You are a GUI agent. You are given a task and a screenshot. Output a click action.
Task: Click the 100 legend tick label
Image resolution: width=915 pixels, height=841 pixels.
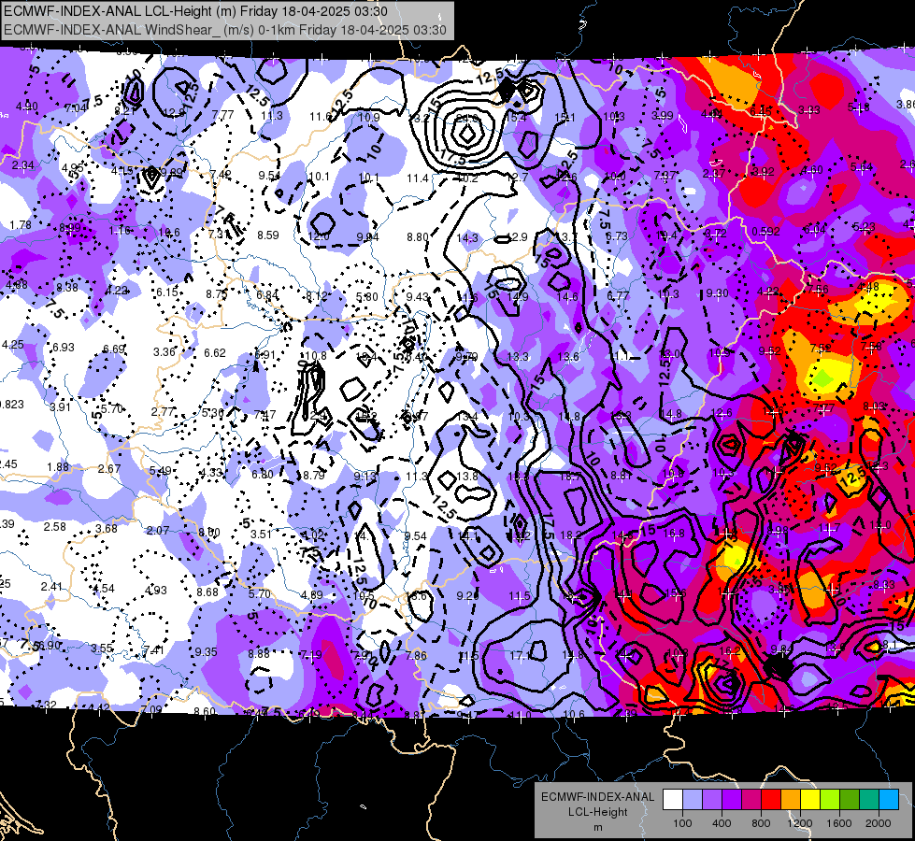[682, 823]
